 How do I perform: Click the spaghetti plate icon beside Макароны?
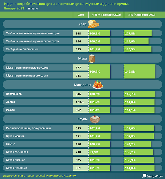(98, 85)
